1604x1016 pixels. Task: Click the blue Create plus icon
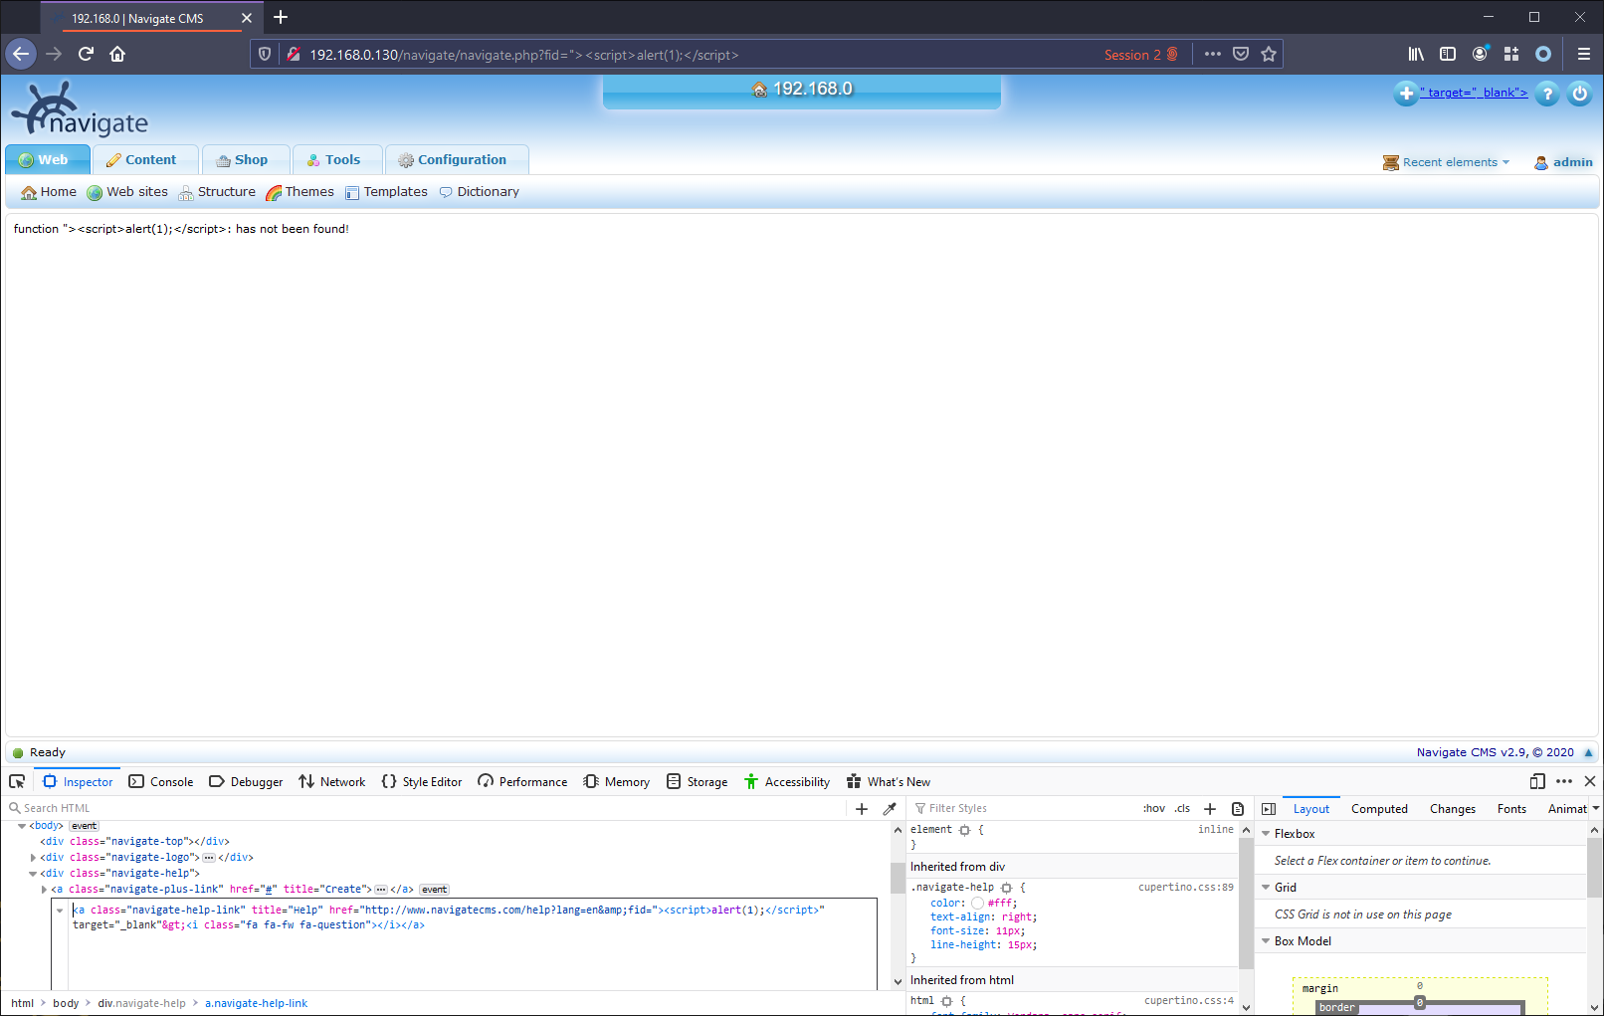1406,94
